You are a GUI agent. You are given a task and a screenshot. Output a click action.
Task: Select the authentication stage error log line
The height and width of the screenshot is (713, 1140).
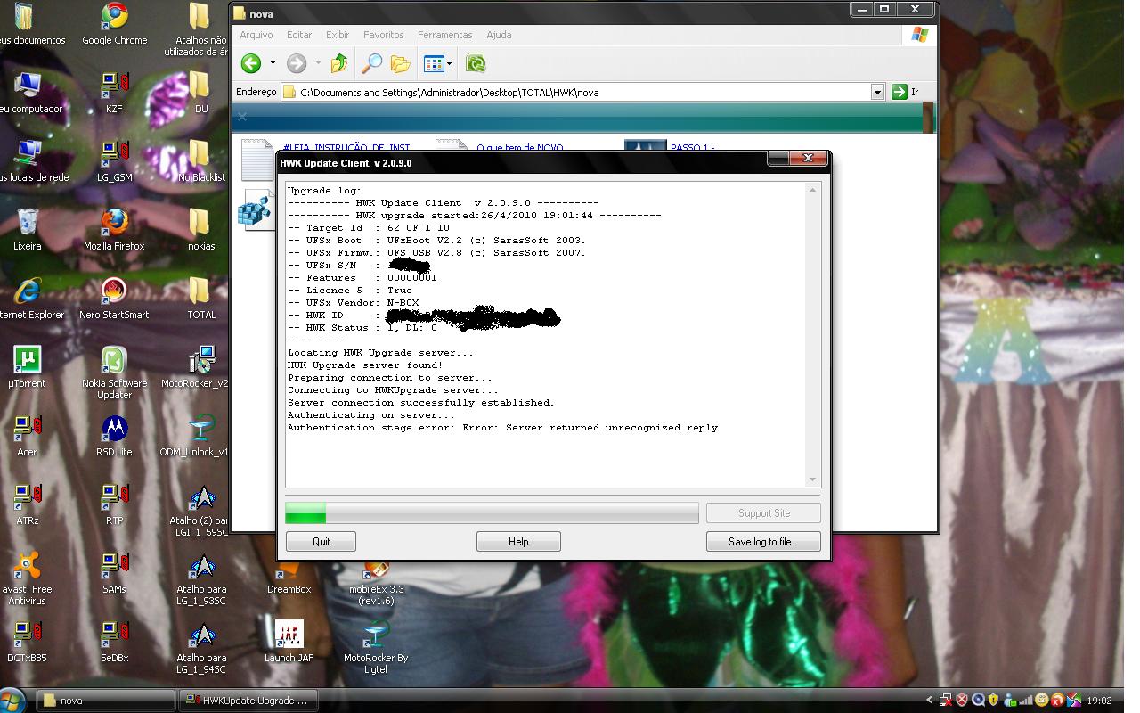point(502,428)
